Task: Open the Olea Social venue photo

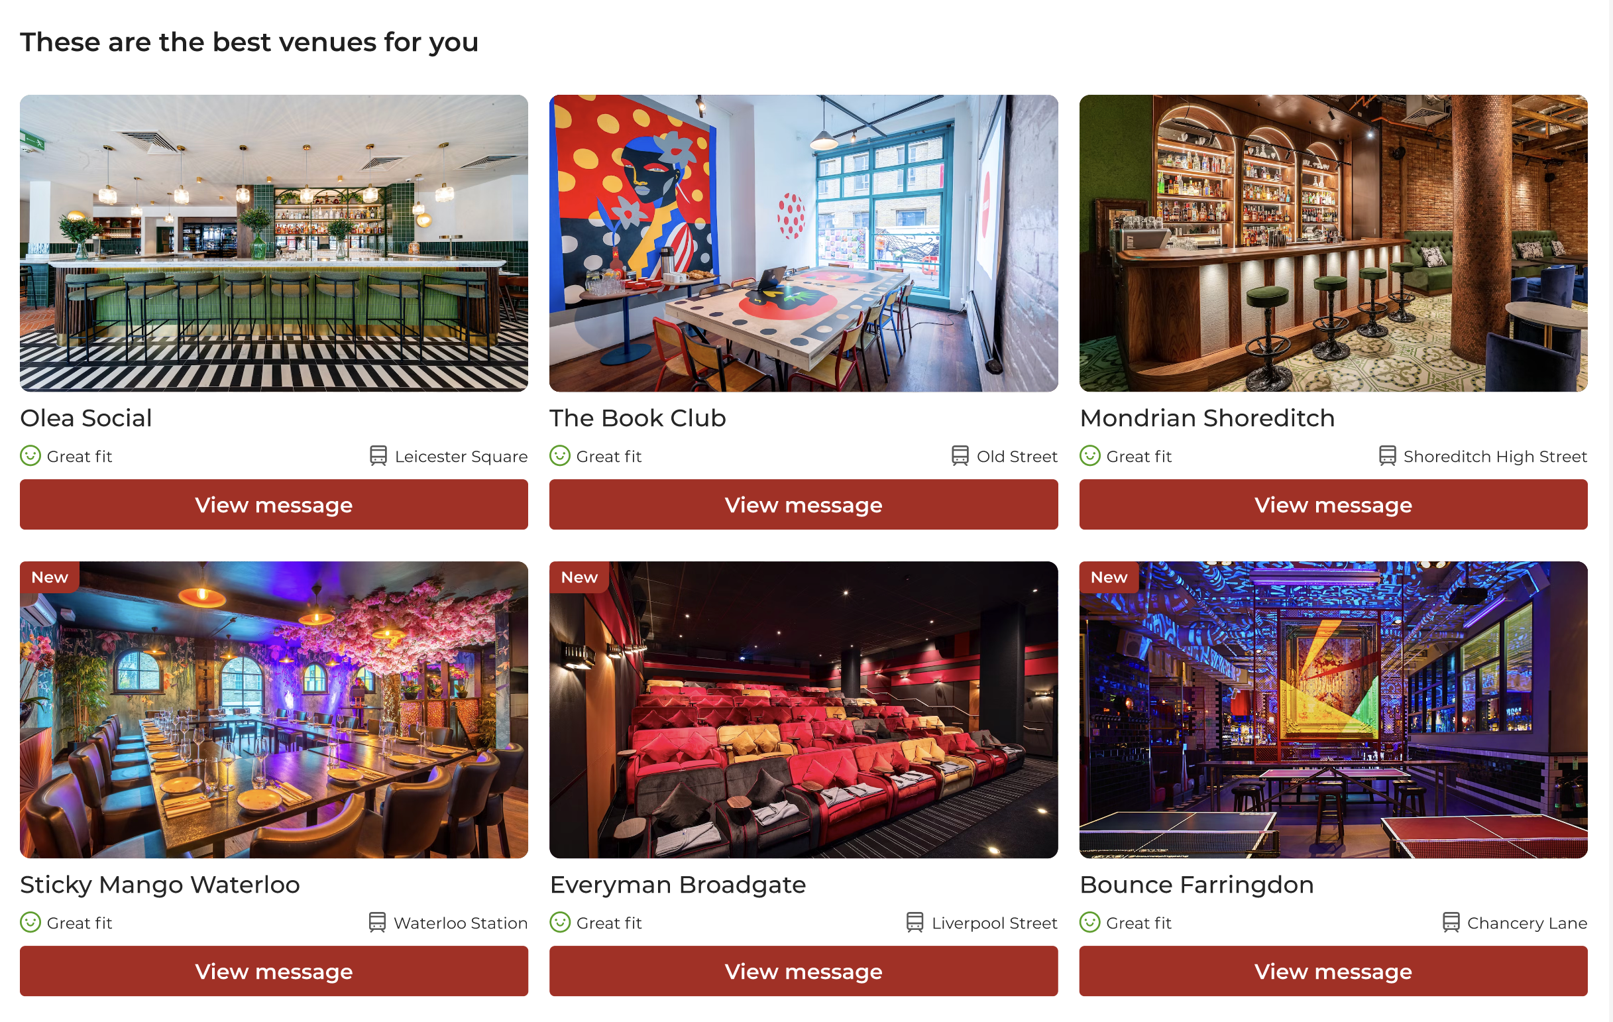Action: [274, 243]
